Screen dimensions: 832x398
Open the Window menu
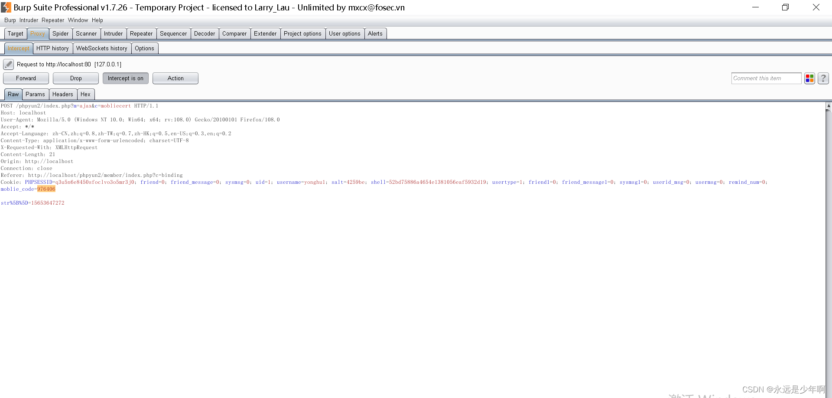[x=78, y=20]
